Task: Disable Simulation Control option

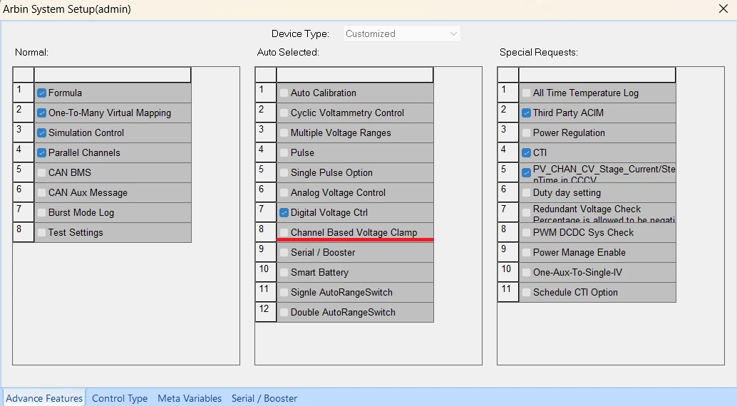Action: (x=41, y=133)
